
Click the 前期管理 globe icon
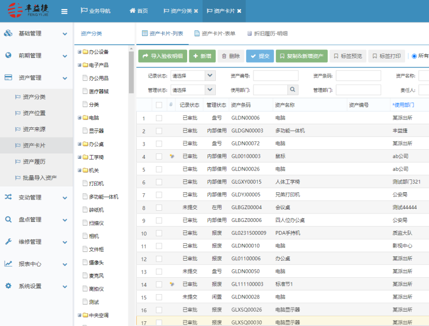click(8, 55)
